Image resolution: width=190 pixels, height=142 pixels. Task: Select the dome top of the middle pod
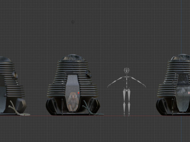(x=73, y=58)
